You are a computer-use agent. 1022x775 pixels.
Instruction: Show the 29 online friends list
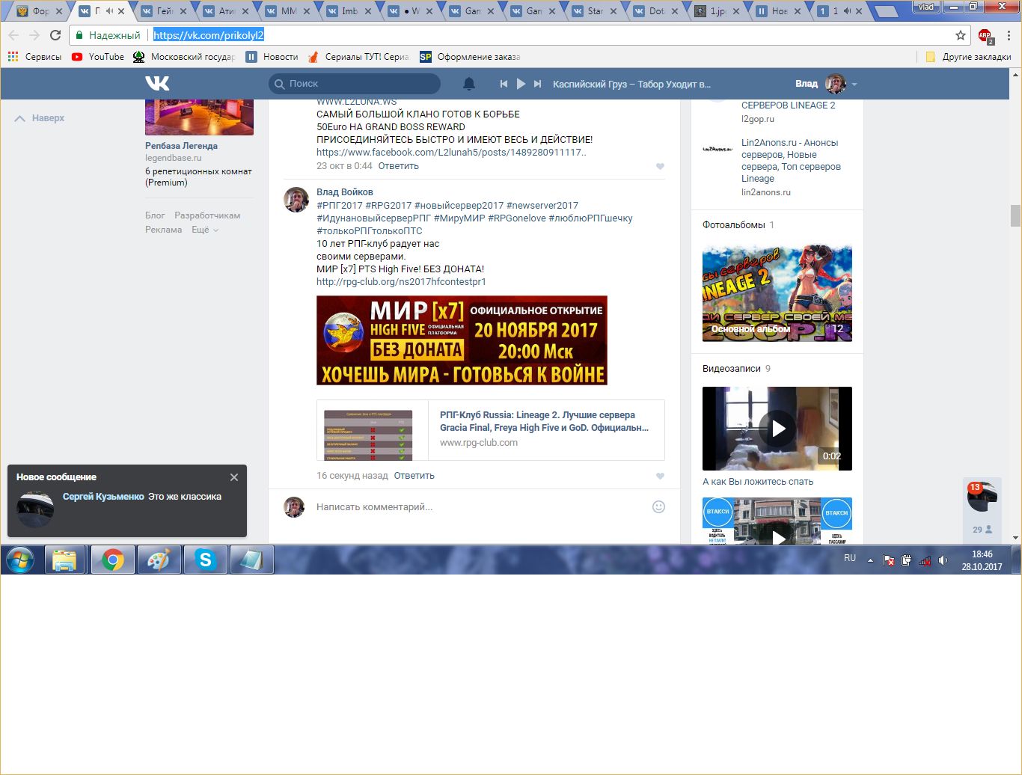coord(982,529)
